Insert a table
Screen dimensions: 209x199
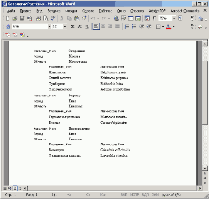(131, 18)
